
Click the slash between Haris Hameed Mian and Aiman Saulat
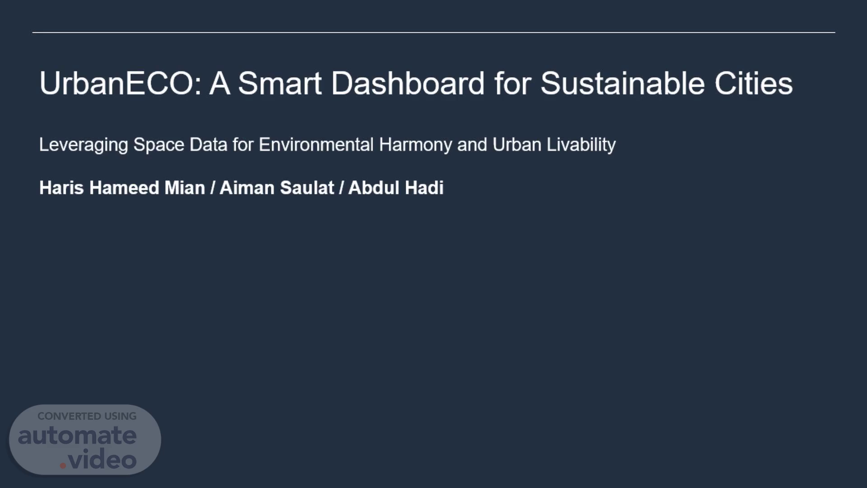(213, 188)
